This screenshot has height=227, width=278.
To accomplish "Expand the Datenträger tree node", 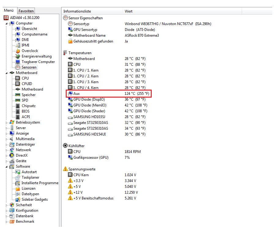I will [6, 144].
